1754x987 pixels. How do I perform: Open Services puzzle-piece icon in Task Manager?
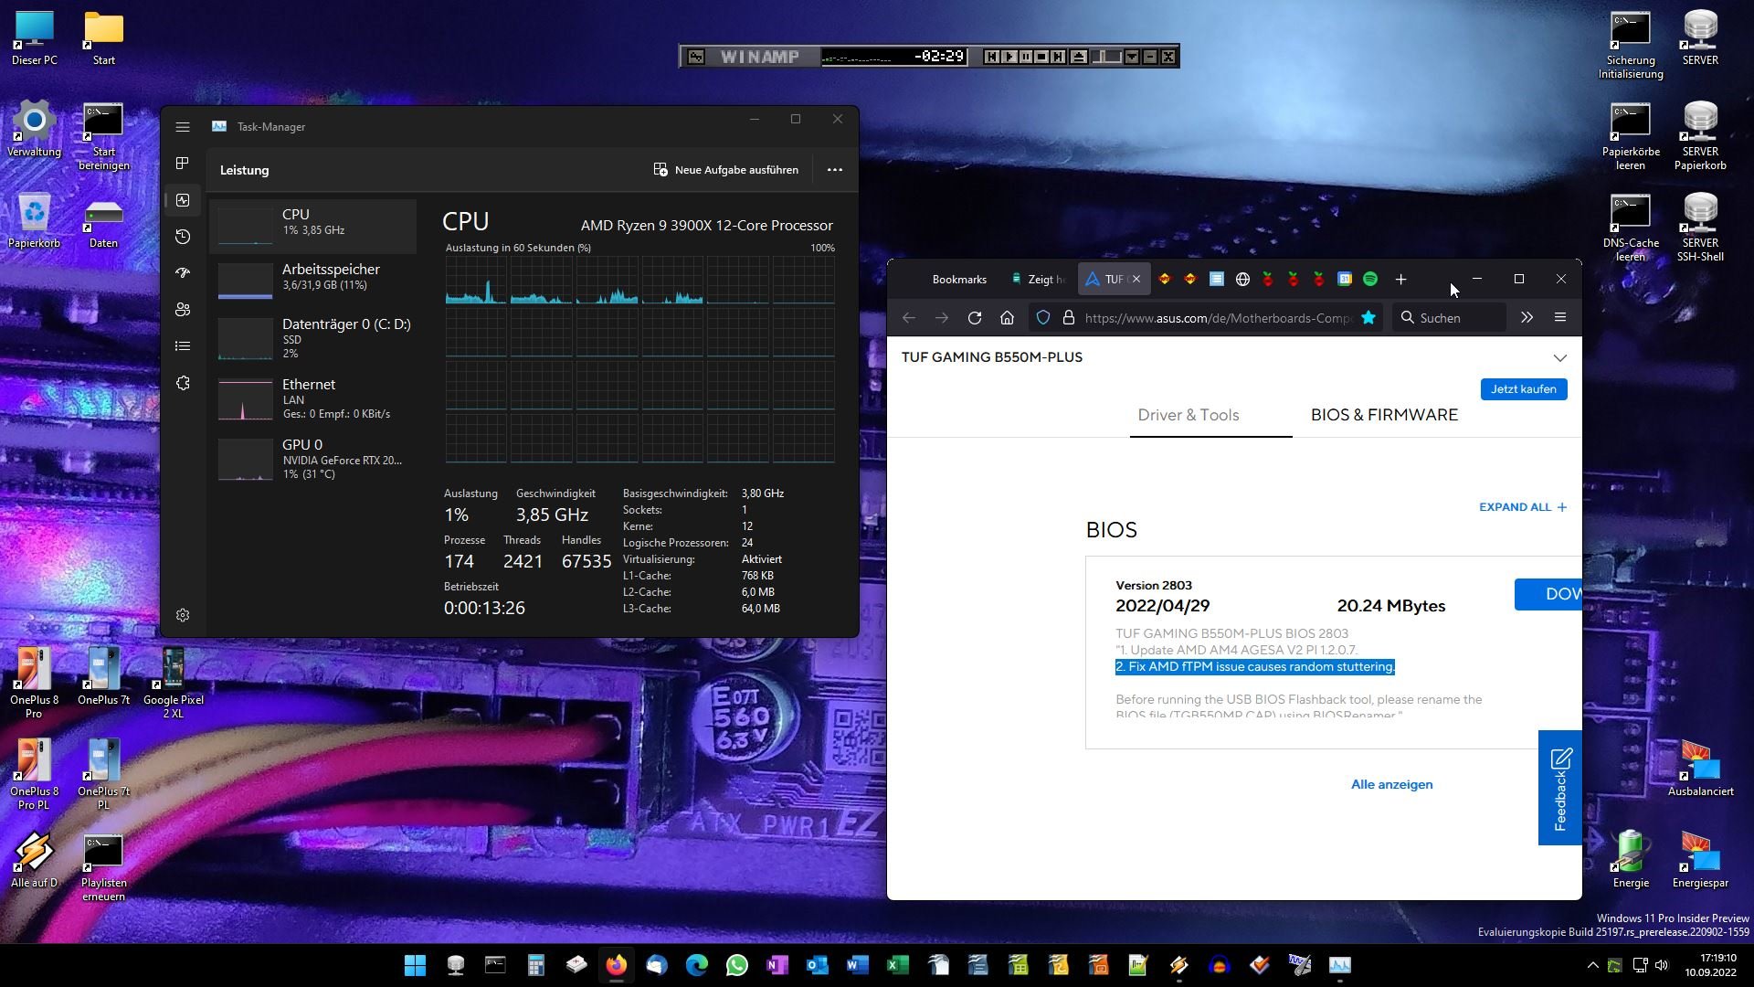183,383
